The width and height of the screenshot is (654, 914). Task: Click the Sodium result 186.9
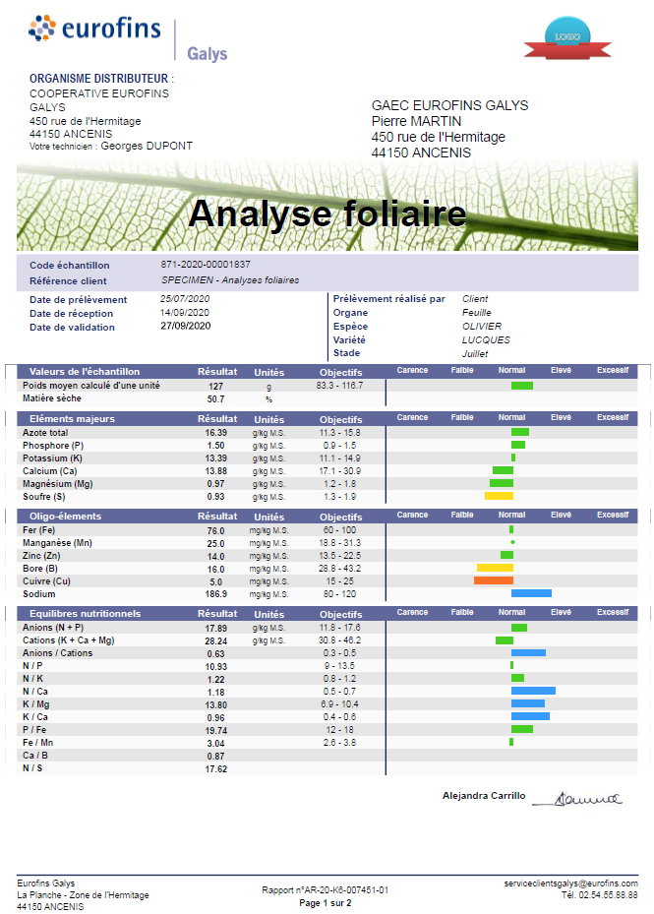215,594
